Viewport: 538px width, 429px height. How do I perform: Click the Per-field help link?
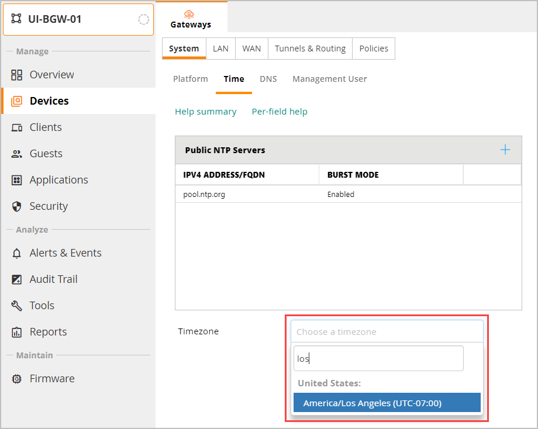[280, 112]
